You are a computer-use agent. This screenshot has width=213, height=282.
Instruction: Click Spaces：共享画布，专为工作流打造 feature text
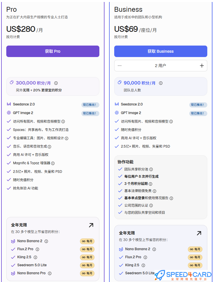(x=41, y=130)
